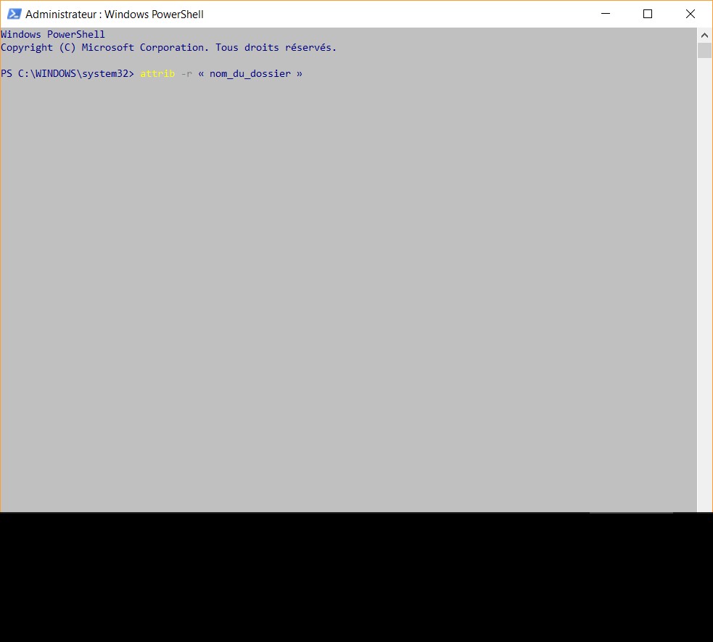
Task: Click the vertical scrollbar thumb
Action: 704,51
